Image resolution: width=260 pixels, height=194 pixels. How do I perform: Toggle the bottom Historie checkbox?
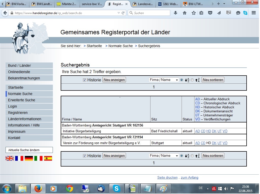point(85,156)
